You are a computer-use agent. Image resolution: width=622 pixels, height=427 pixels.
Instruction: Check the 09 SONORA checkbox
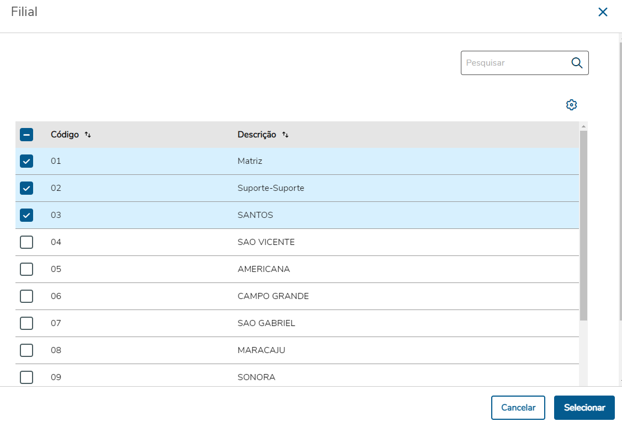coord(26,377)
